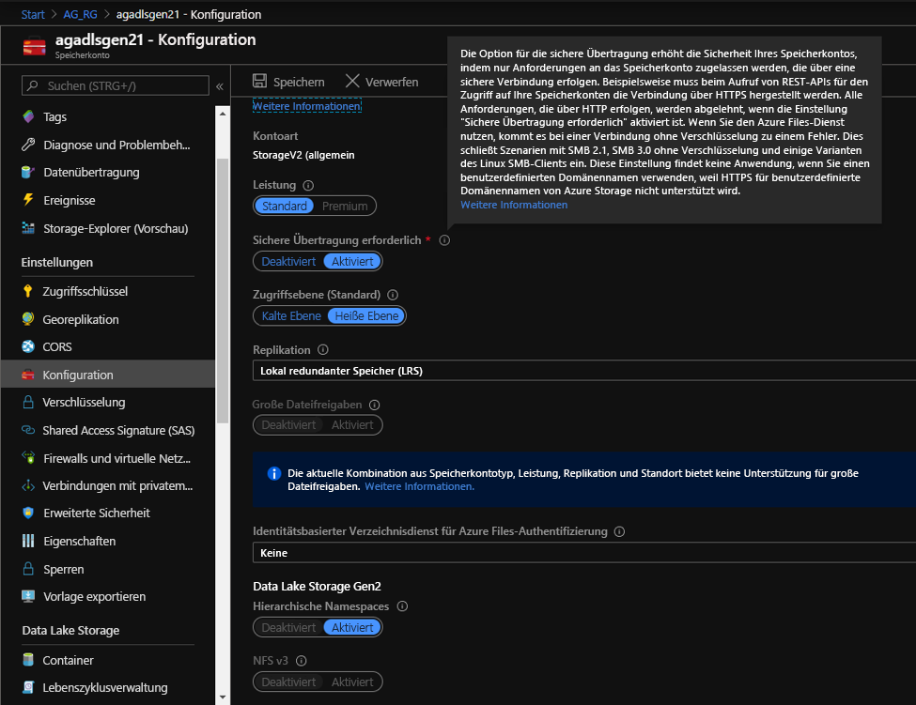The width and height of the screenshot is (916, 705).
Task: Set Hierarchische Namespaces to Deaktiviert
Action: pos(288,627)
